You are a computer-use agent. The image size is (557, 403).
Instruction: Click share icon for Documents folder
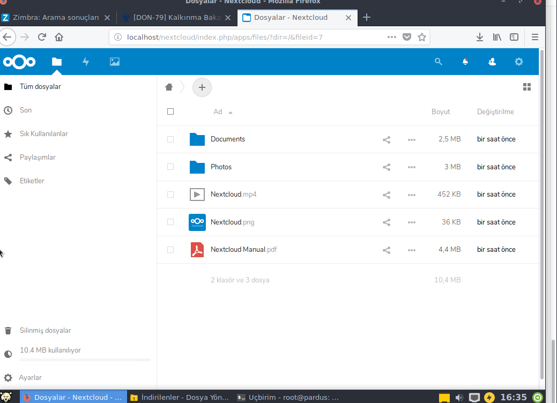386,139
